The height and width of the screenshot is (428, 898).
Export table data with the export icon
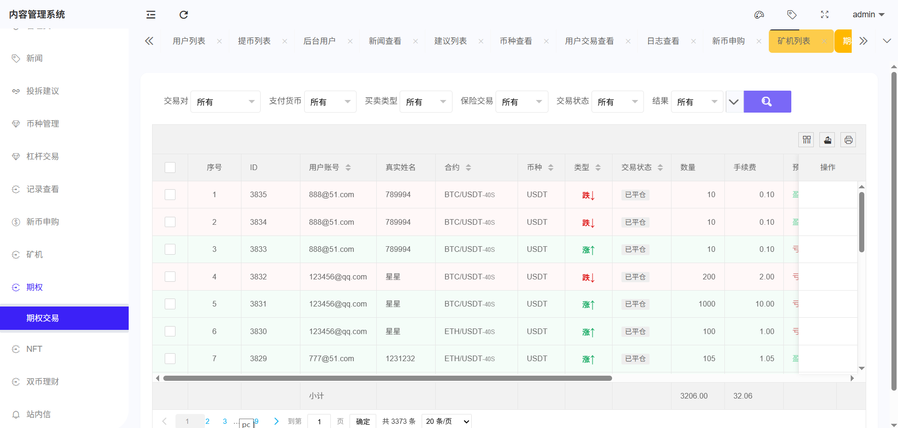click(827, 140)
